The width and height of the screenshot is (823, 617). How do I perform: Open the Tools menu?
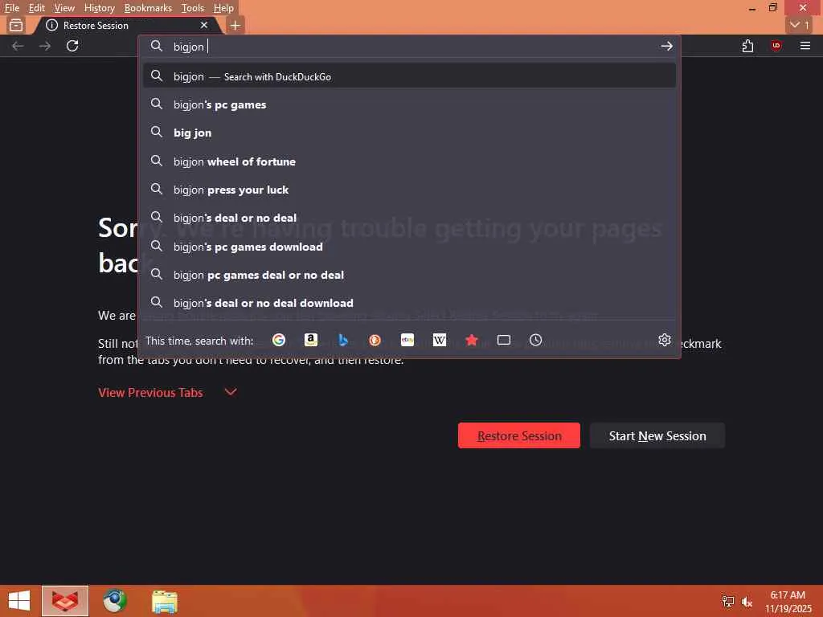(x=193, y=8)
